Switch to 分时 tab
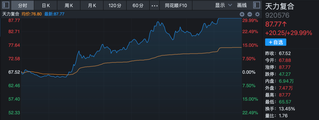Image resolution: width=319 pixels, height=120 pixels. (22, 5)
